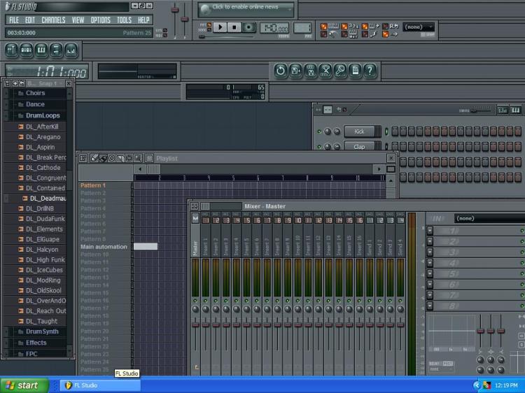
Task: Click the help question-mark toolbar icon
Action: click(370, 70)
